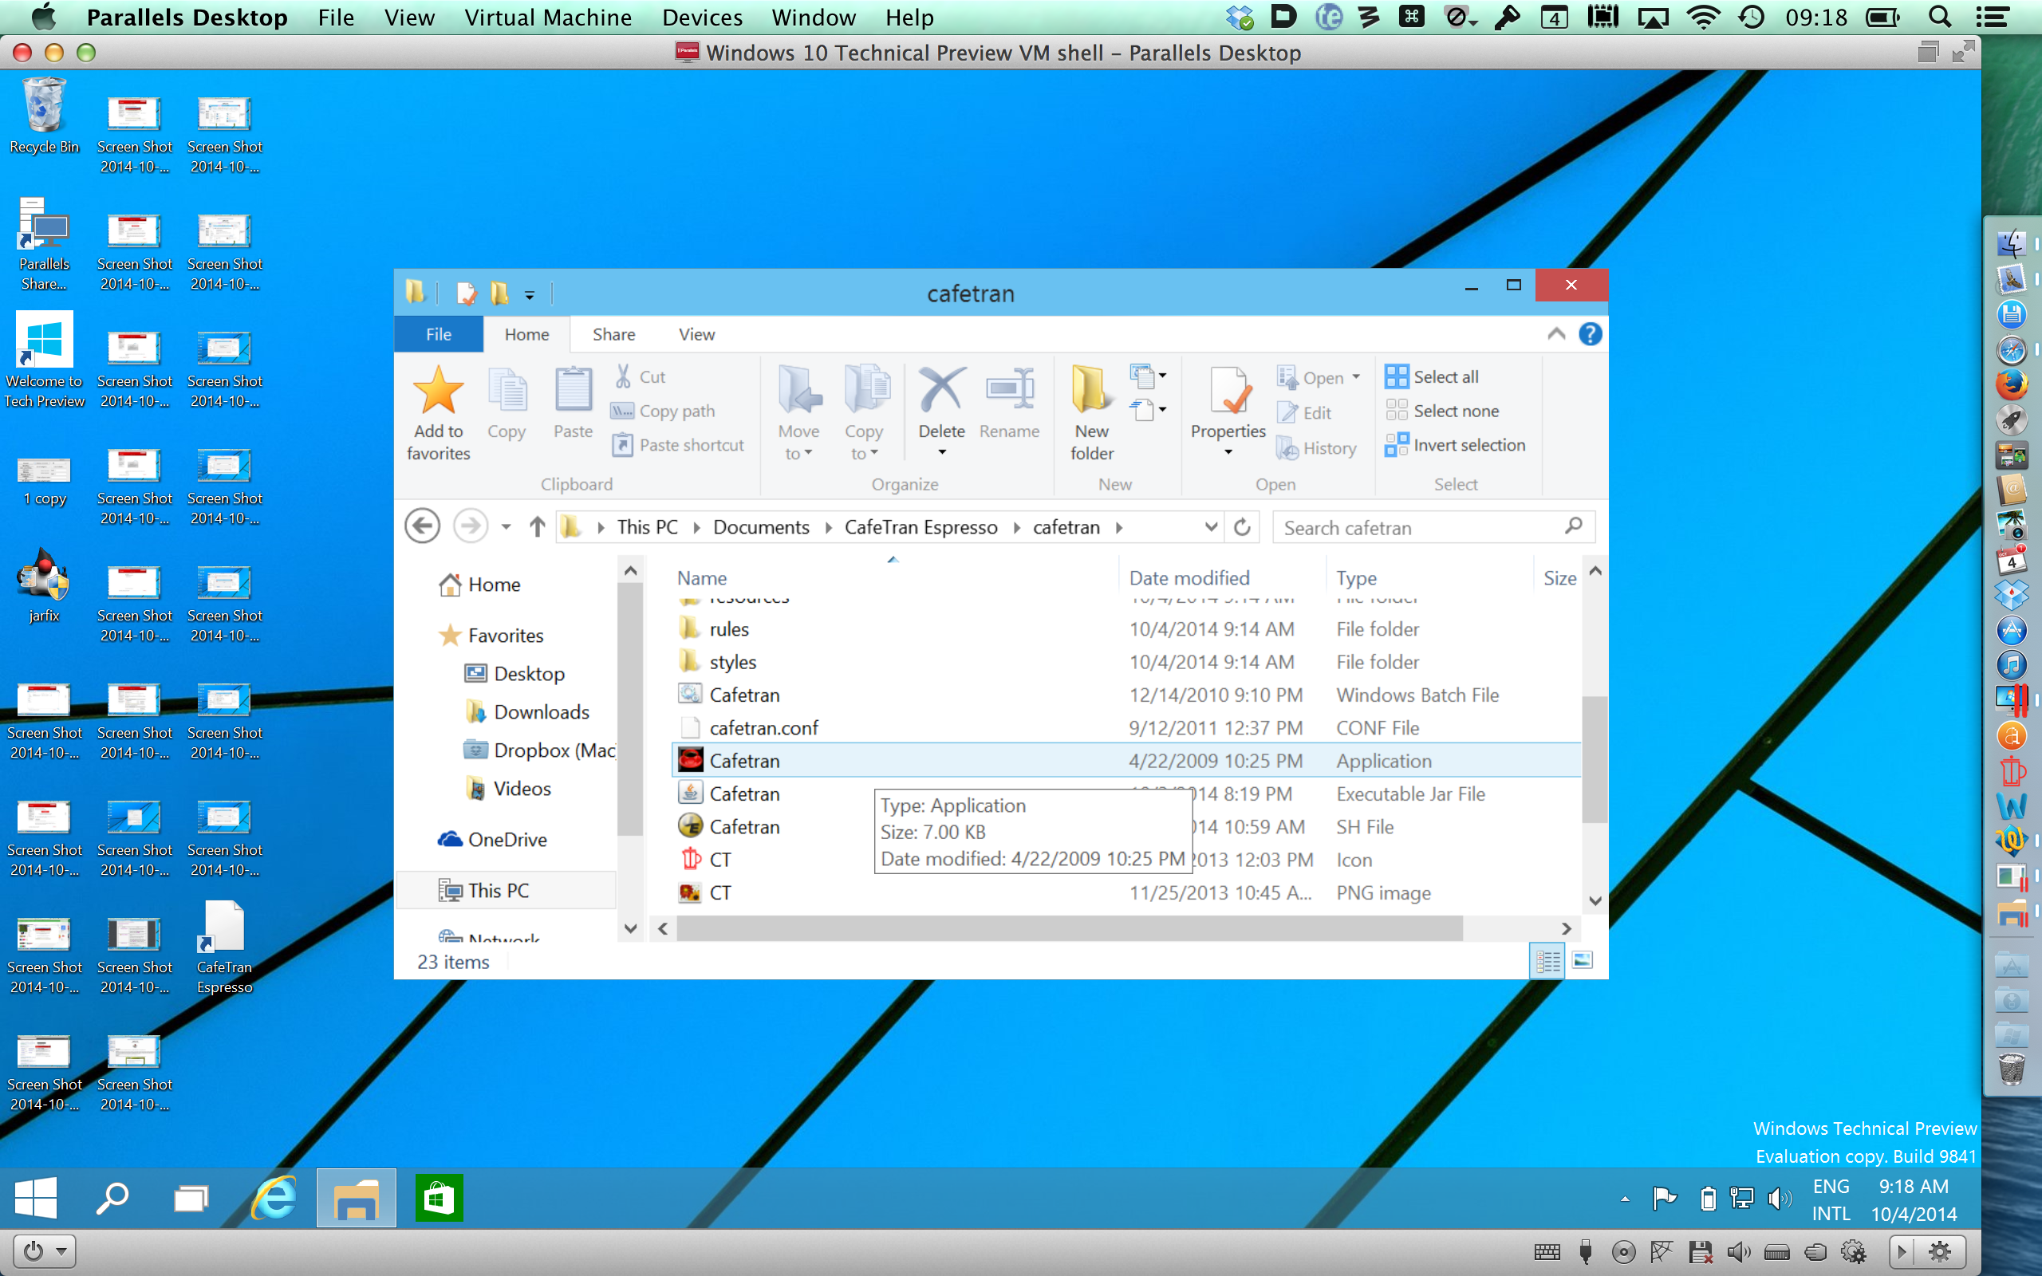Open the recent locations dropdown arrow

(507, 527)
